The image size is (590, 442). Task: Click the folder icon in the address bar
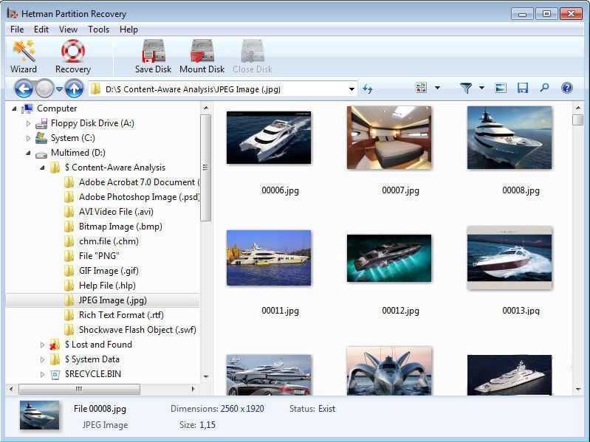(x=96, y=89)
